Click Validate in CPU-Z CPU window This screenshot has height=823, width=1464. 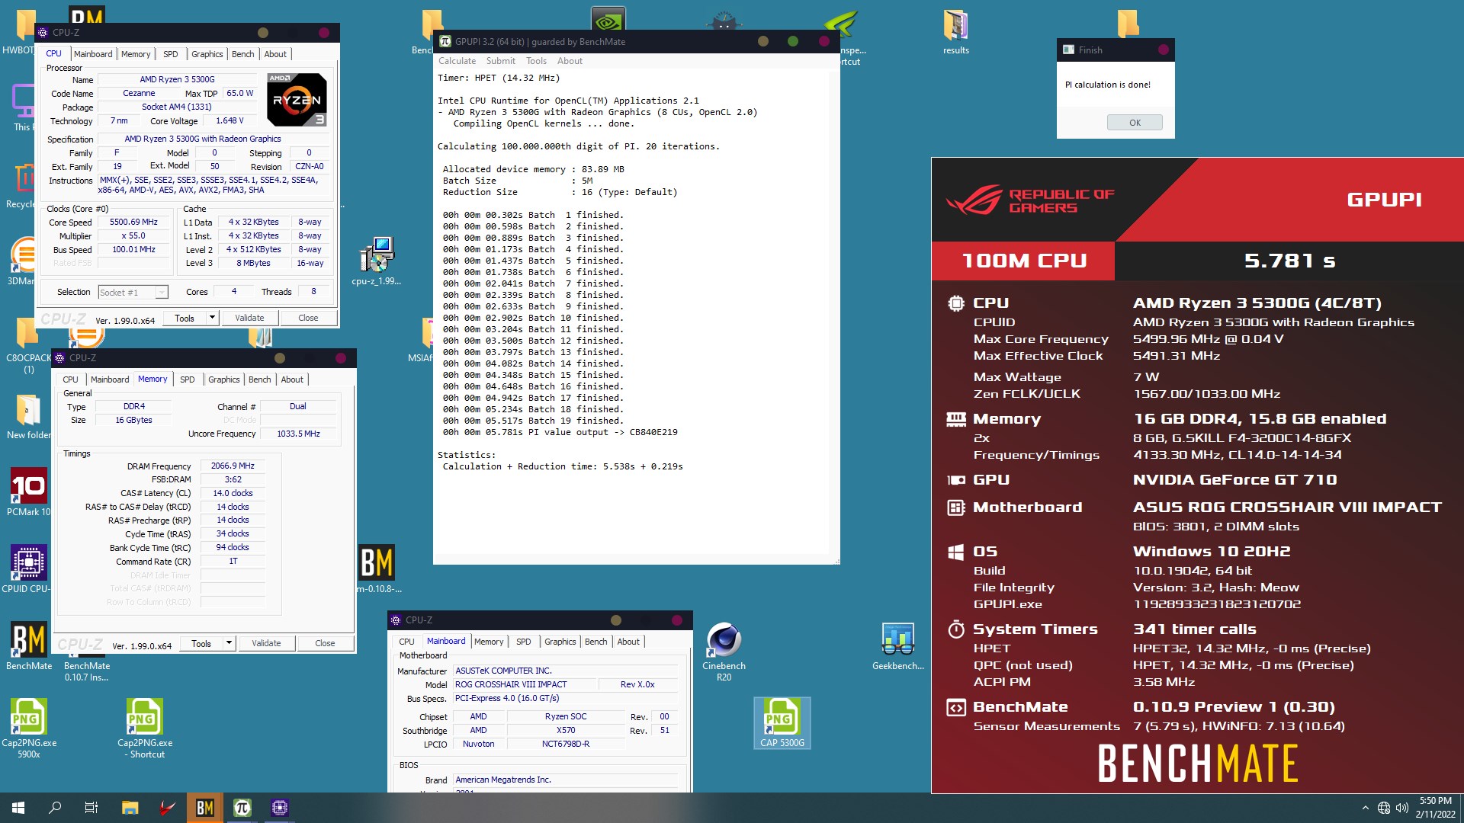[249, 318]
